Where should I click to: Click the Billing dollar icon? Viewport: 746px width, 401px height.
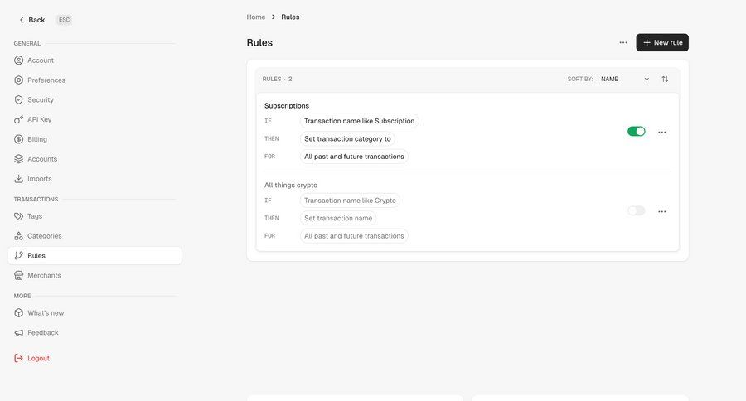18,139
